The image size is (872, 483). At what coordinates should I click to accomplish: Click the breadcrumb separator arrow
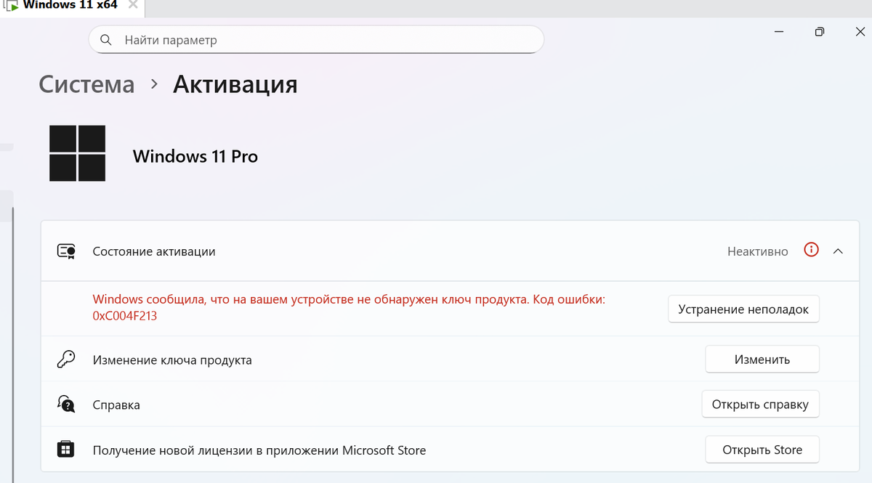pos(154,85)
